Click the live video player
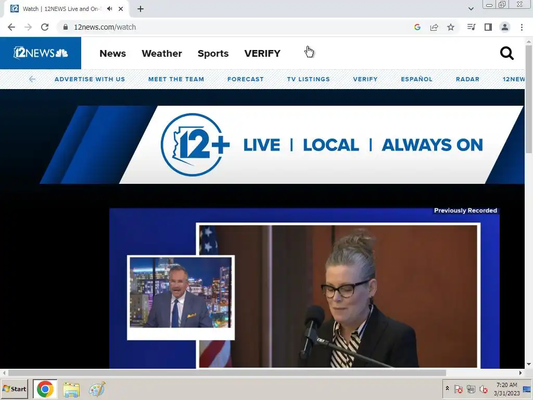 pos(304,288)
